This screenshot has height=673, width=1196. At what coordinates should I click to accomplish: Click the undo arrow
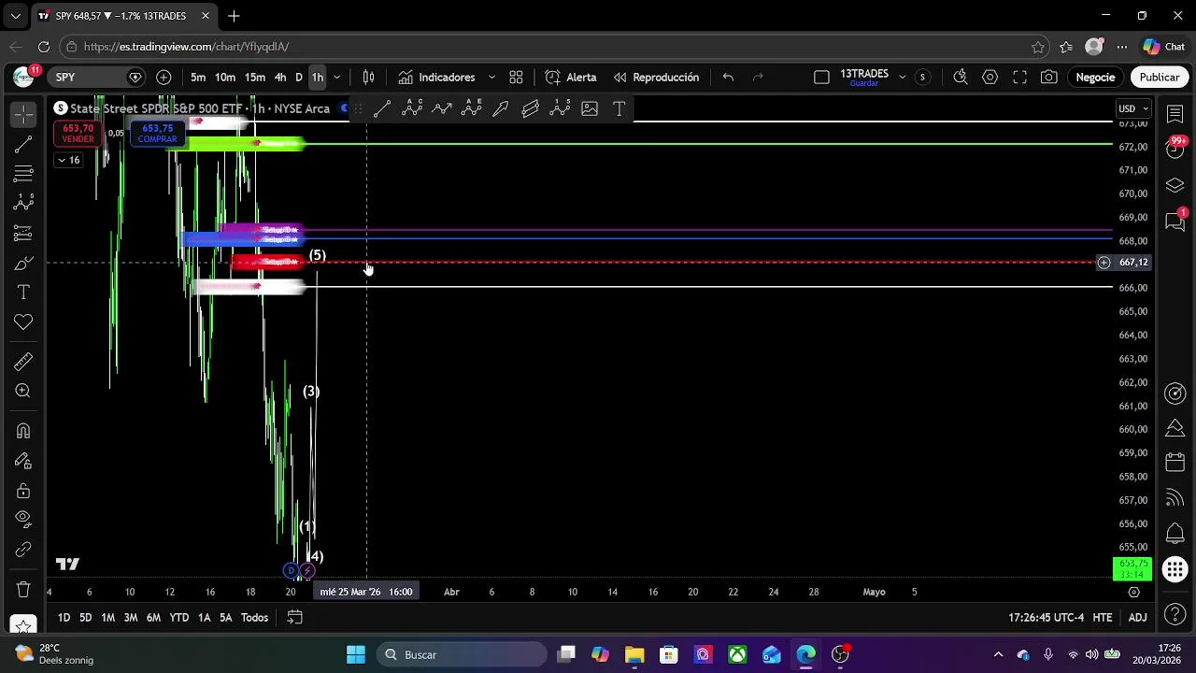(x=728, y=78)
